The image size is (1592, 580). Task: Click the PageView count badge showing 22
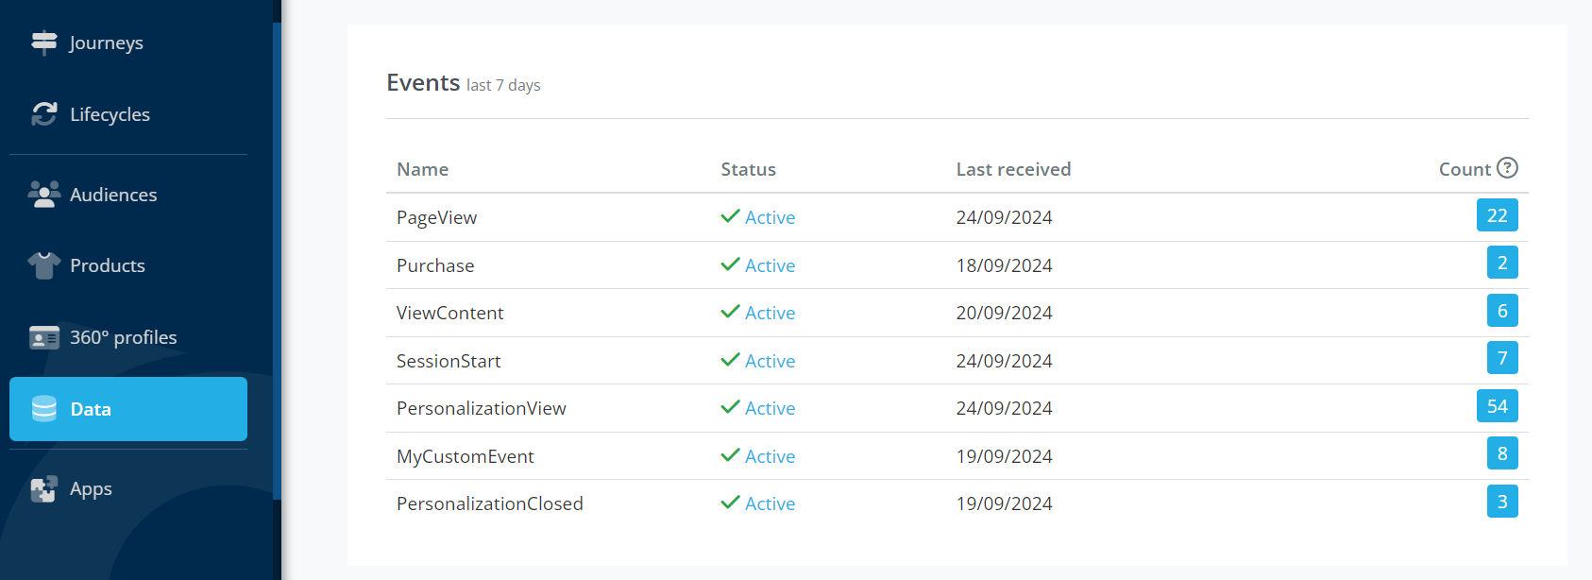1498,215
